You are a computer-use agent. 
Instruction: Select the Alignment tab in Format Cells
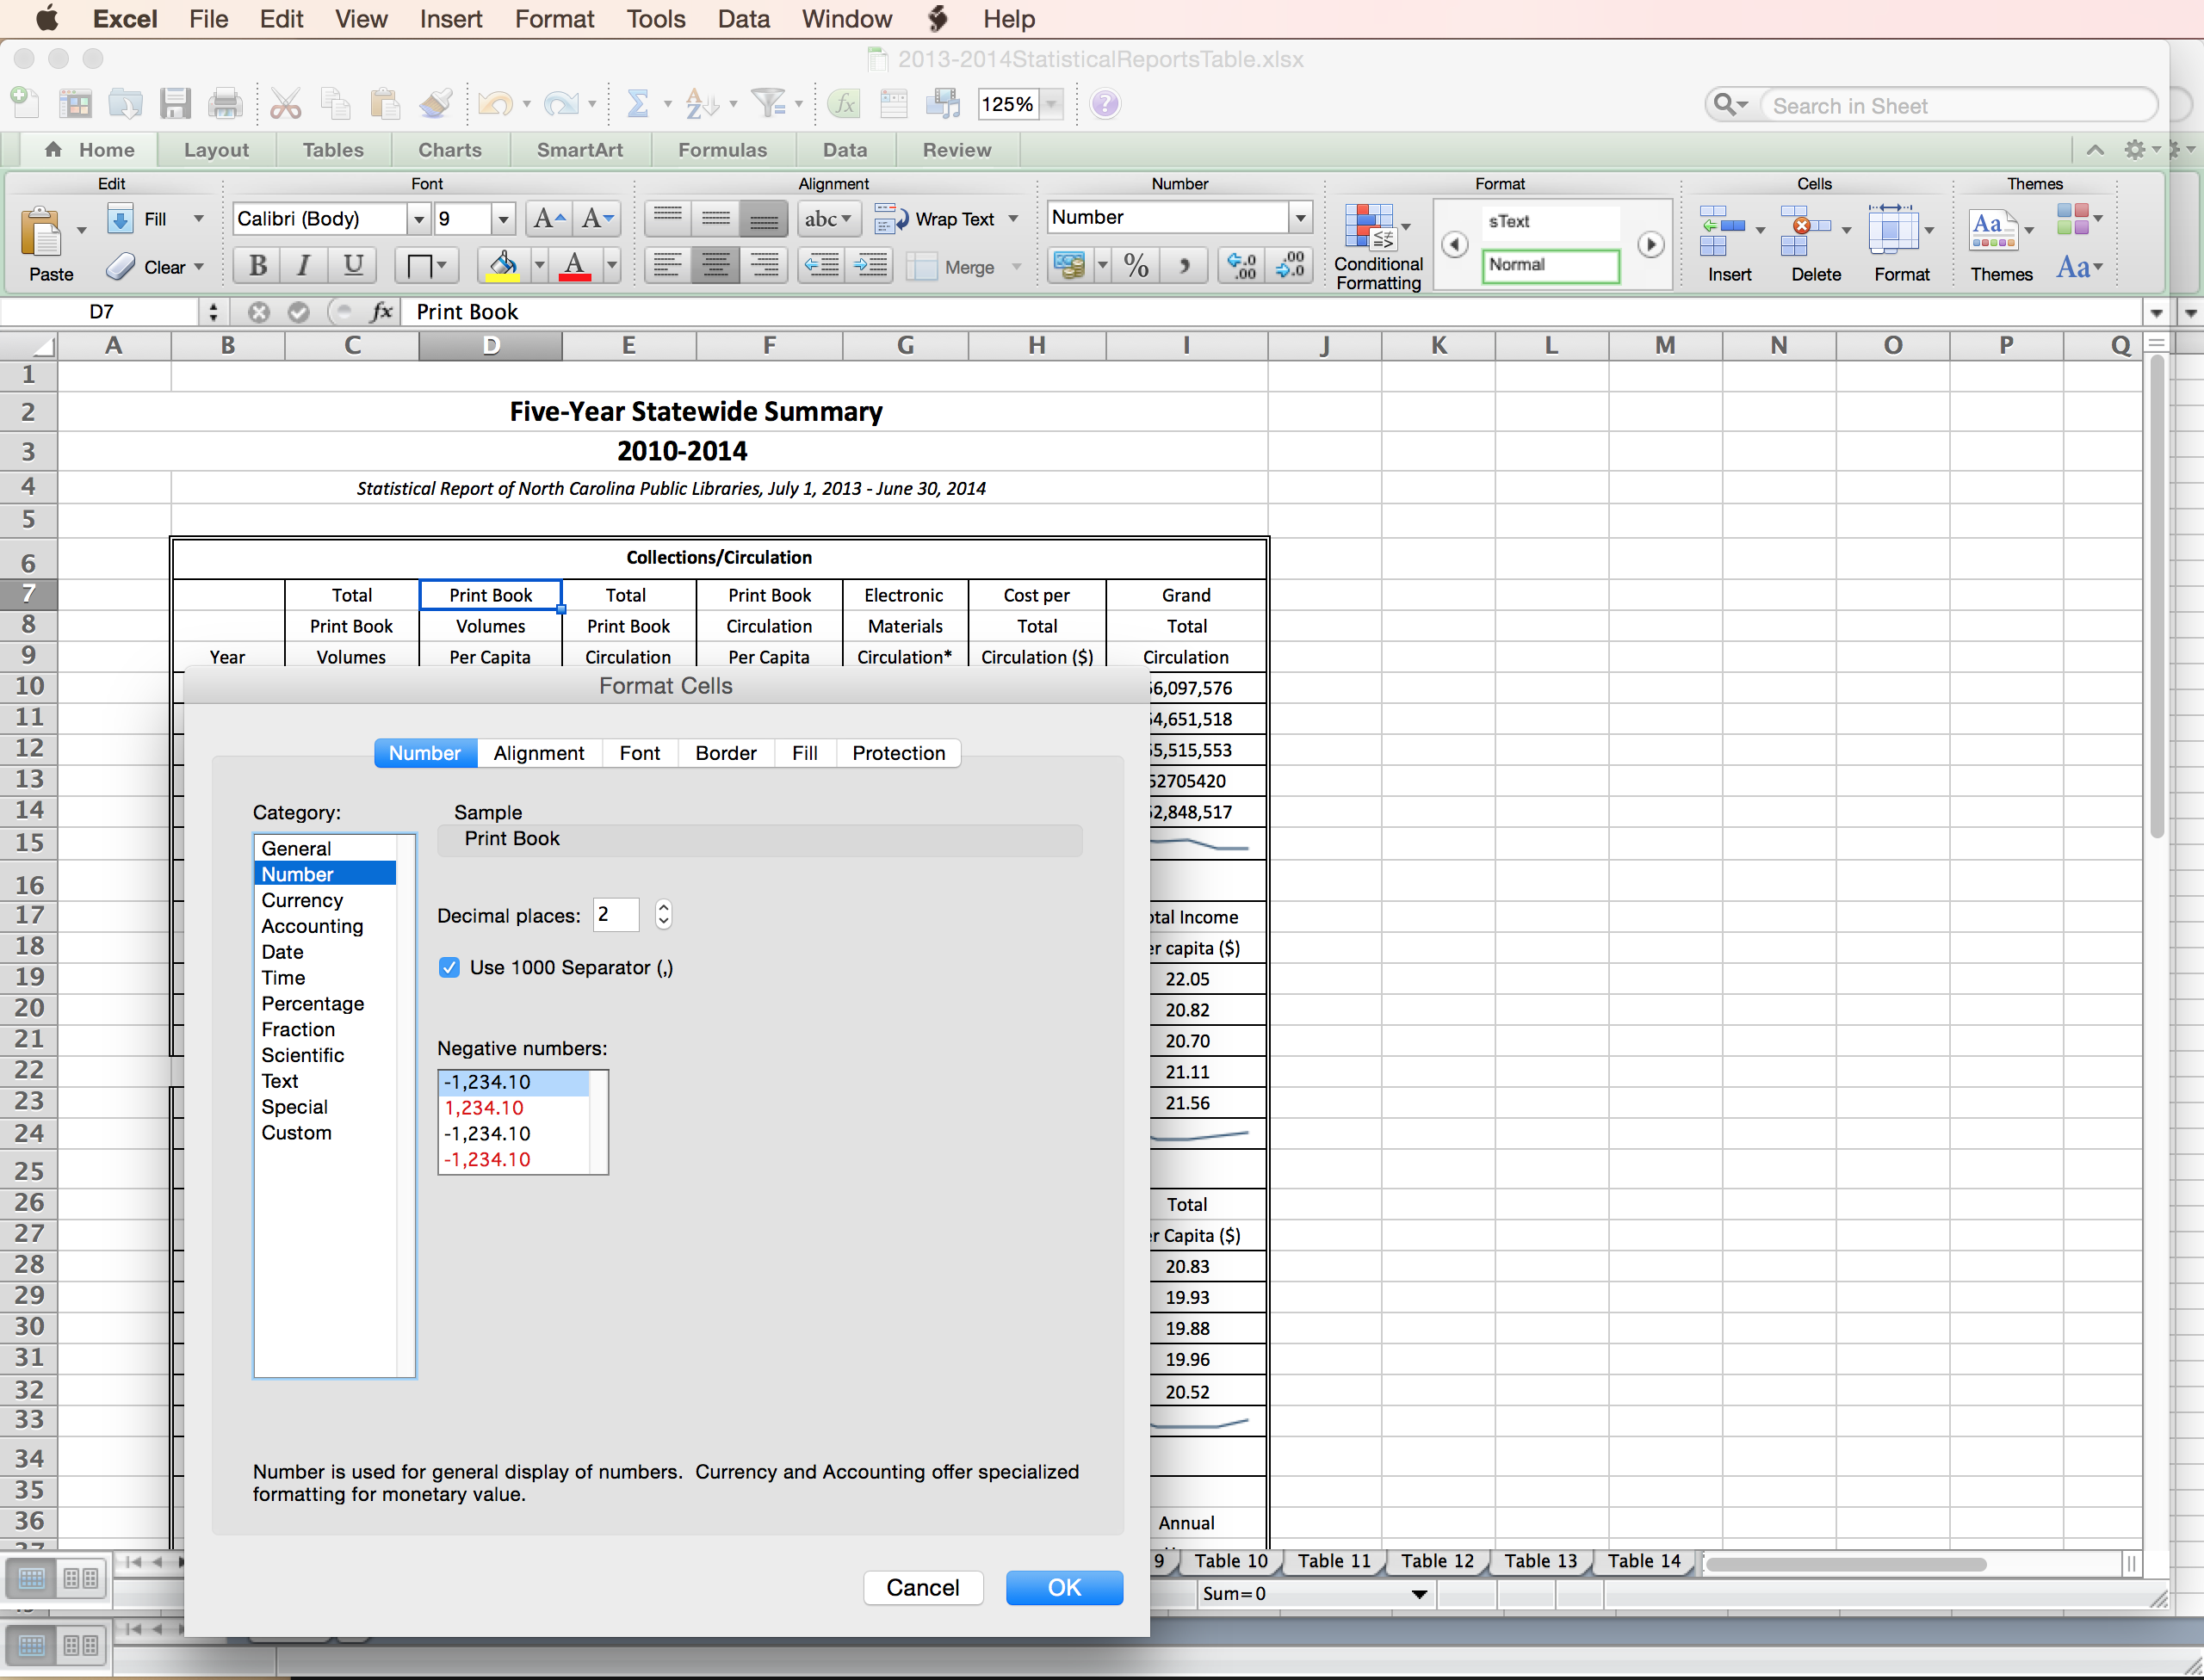(x=535, y=751)
